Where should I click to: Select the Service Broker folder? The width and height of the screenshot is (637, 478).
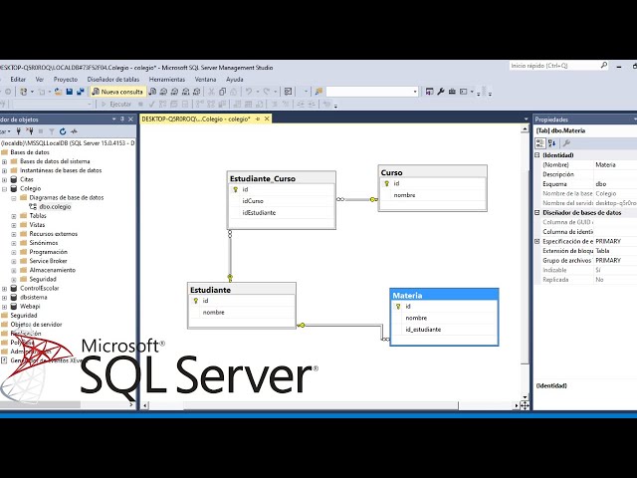pyautogui.click(x=48, y=261)
